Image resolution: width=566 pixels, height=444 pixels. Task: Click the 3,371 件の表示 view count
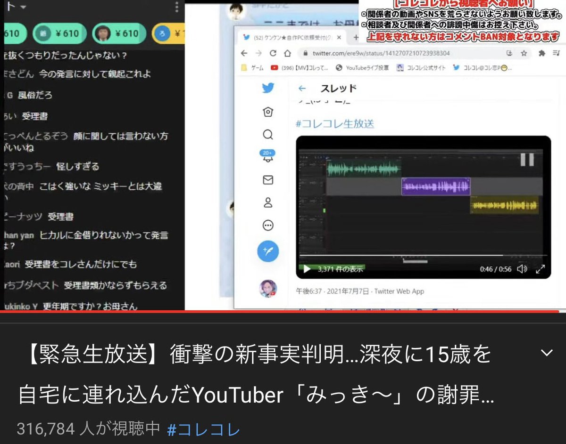click(341, 269)
